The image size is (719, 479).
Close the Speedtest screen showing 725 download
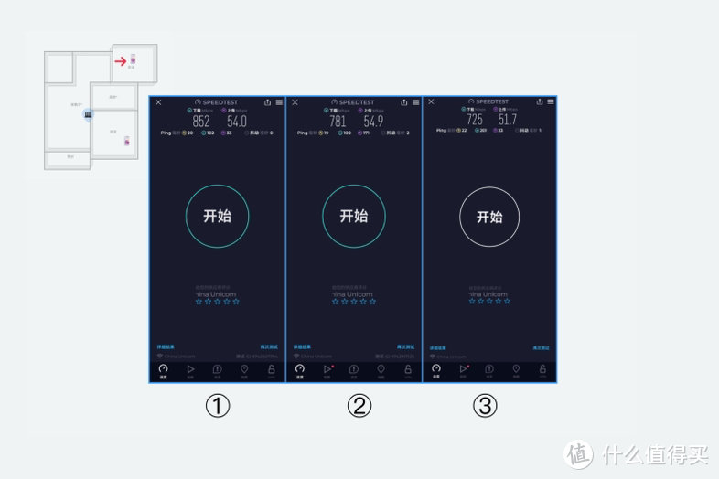(431, 101)
